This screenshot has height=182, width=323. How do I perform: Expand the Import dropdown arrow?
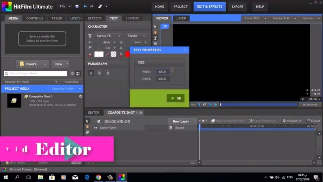[45, 64]
